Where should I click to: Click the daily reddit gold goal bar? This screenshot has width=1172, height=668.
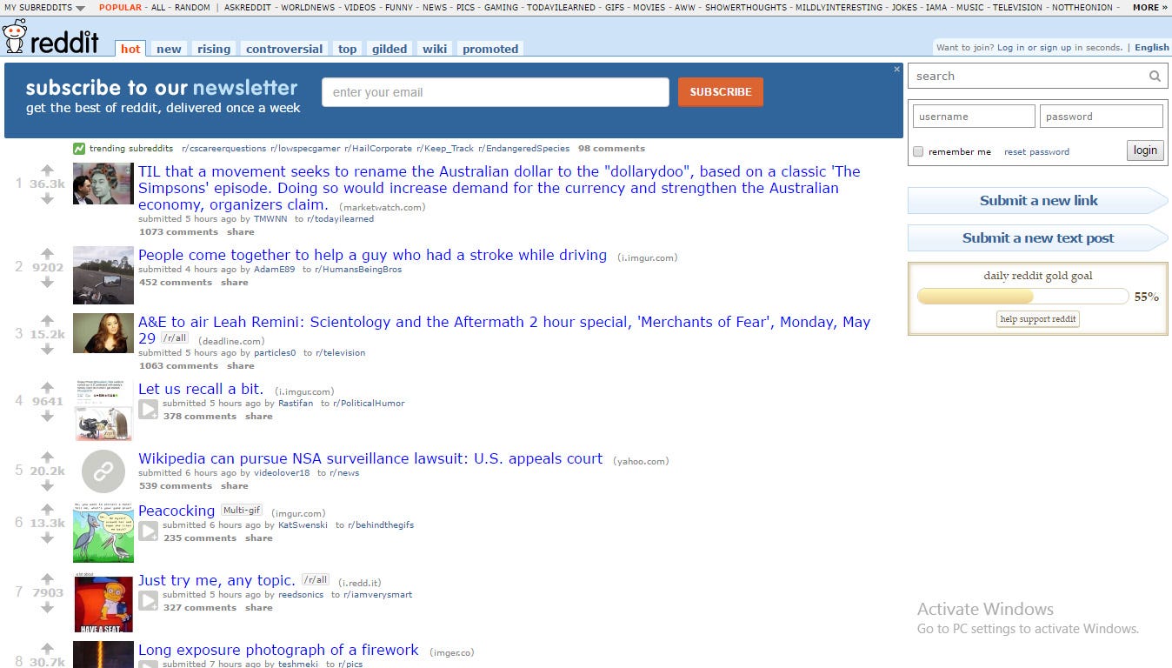1022,297
